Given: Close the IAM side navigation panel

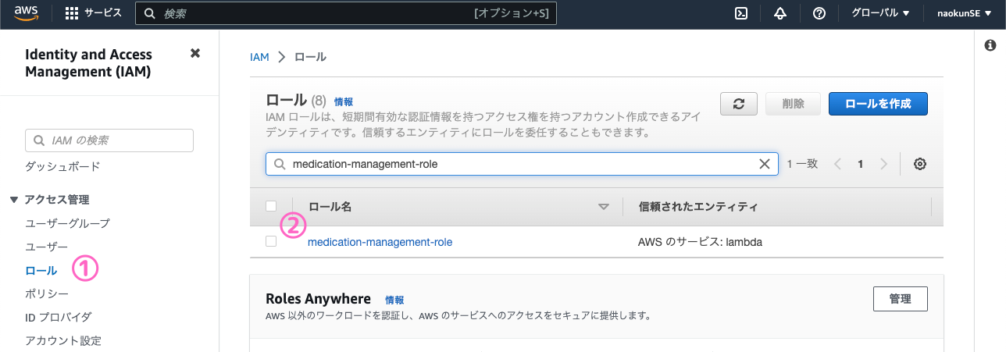Looking at the screenshot, I should point(195,53).
